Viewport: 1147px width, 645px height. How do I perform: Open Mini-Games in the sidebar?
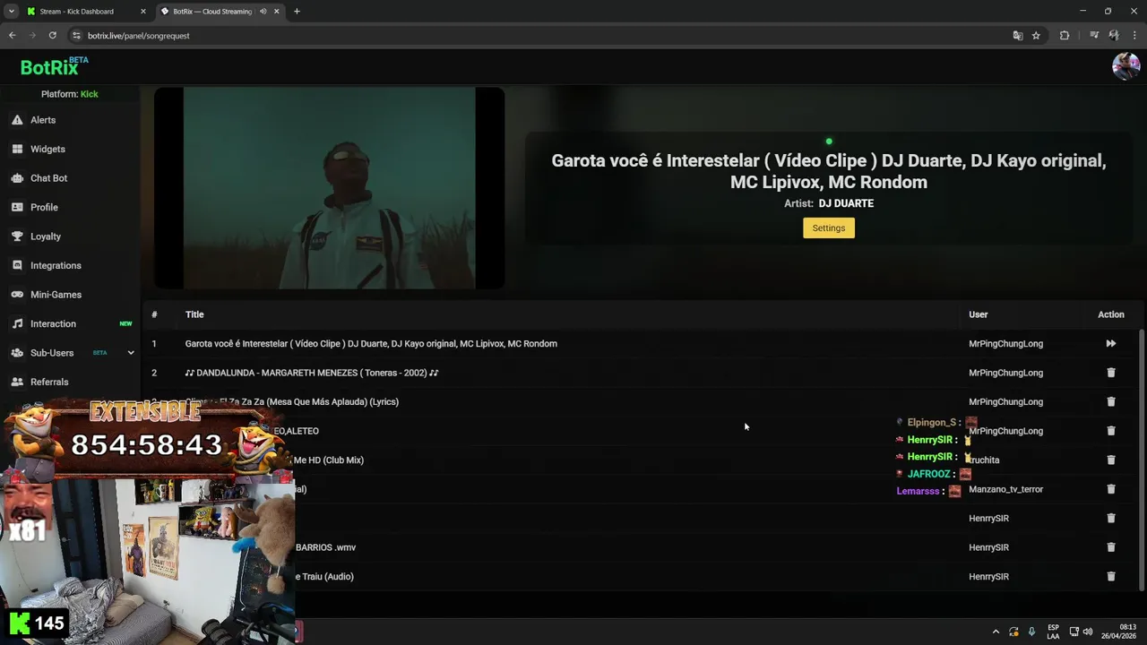click(x=56, y=295)
